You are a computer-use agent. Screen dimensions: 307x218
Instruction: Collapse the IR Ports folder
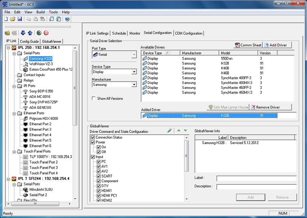pyautogui.click(x=14, y=86)
